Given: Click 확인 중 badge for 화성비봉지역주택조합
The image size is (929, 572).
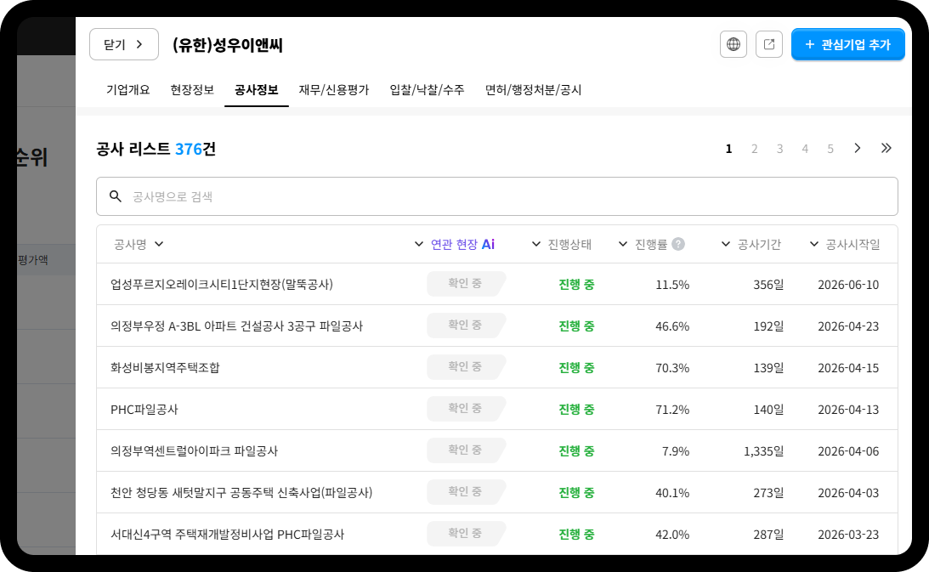Looking at the screenshot, I should coord(466,366).
